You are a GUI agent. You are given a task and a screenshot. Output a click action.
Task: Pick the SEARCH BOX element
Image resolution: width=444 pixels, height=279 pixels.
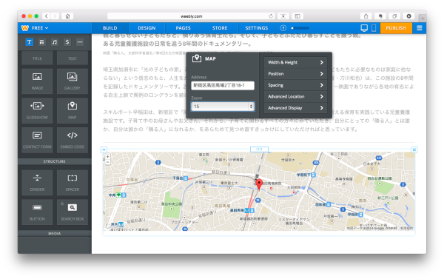73,212
